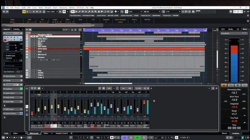The height and width of the screenshot is (140, 250).
Task: Click the Redo arrow in the toolbar
Action: 7,12
